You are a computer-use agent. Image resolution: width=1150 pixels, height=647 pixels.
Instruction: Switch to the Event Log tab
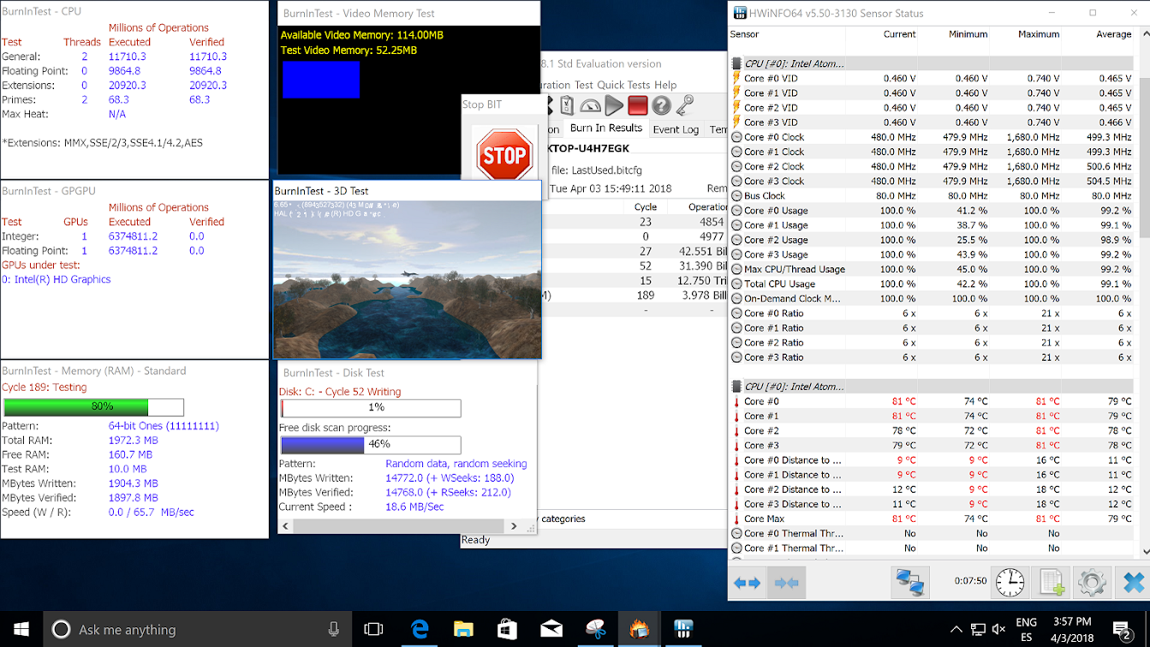tap(676, 129)
